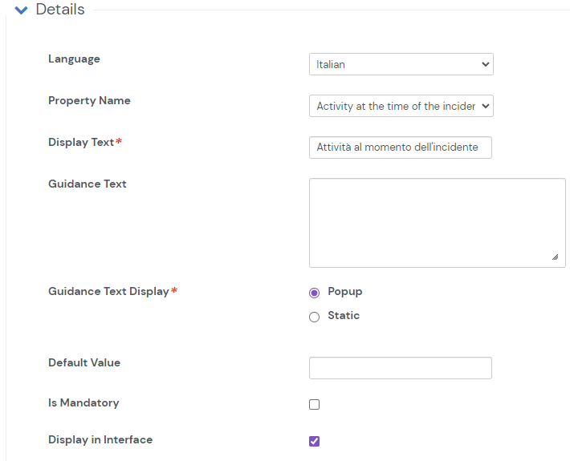Click the Display Text field label
Viewport: 570px width, 461px height.
point(81,143)
